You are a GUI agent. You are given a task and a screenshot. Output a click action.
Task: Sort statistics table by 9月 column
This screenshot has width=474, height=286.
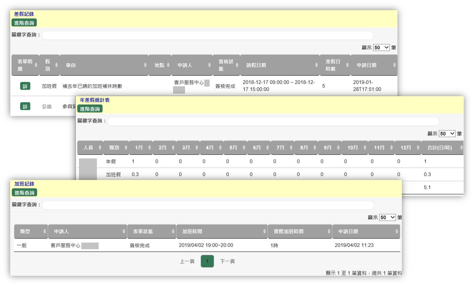click(x=330, y=148)
